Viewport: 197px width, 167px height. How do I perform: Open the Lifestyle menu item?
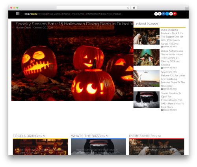click(66, 14)
